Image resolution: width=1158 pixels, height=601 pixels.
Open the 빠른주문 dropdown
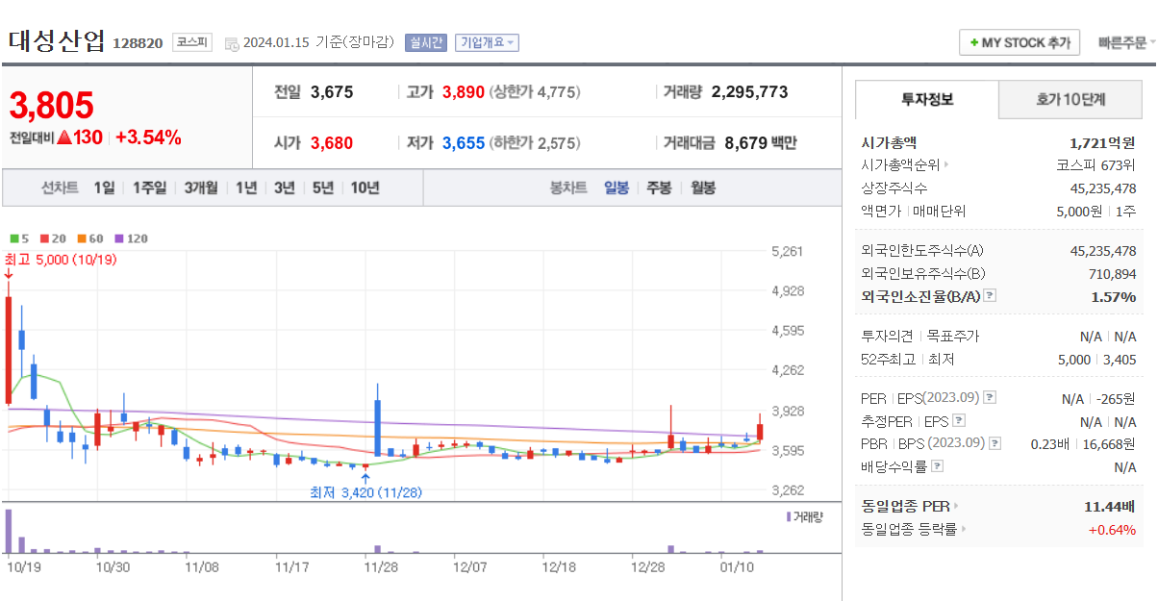(1126, 43)
